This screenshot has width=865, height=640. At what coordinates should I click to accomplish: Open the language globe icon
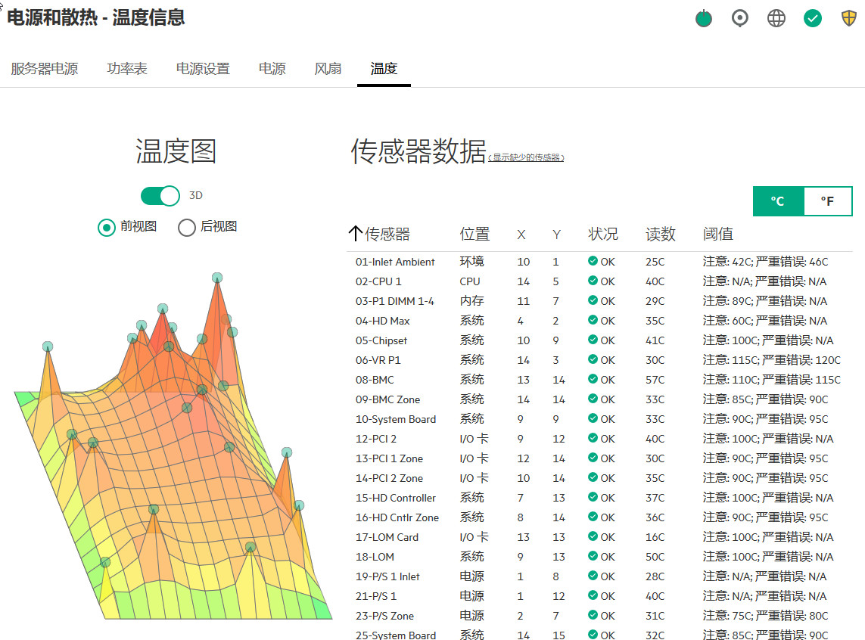pyautogui.click(x=776, y=18)
